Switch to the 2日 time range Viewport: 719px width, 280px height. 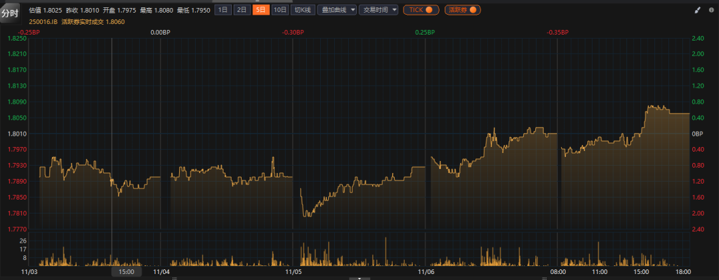(242, 10)
